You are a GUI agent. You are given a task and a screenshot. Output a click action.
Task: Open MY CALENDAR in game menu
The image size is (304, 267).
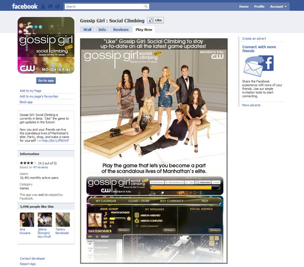click(x=106, y=201)
